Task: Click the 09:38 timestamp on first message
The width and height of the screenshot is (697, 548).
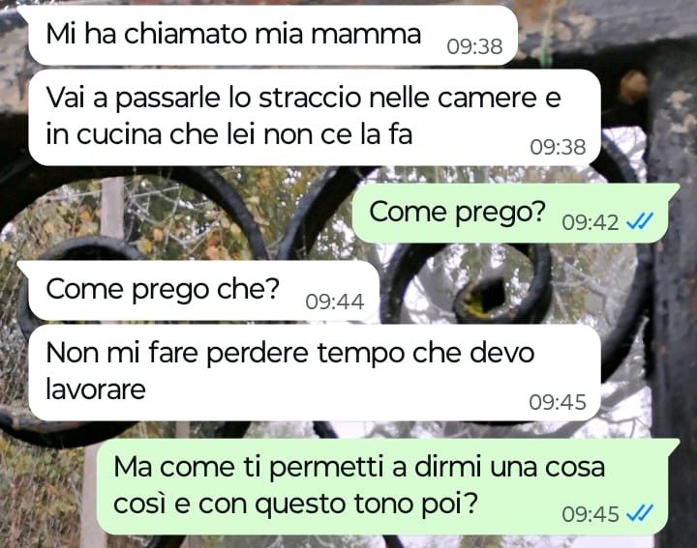Action: point(474,46)
